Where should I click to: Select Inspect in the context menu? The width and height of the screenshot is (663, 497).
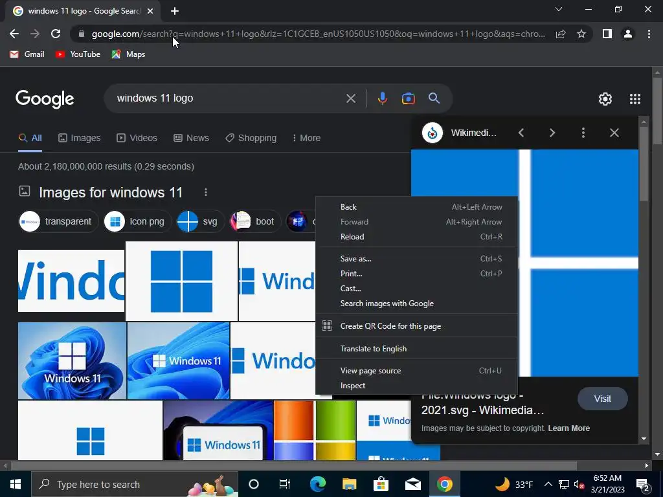pyautogui.click(x=416, y=386)
